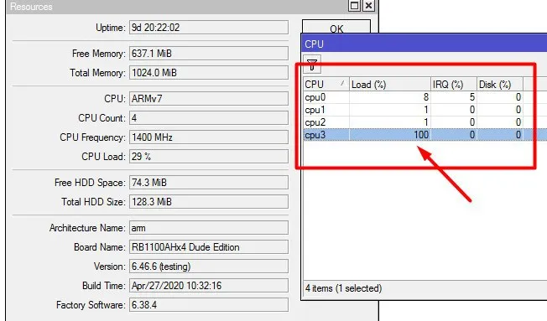Sort by the IRQ (%) column header
The image size is (547, 321).
tap(454, 85)
